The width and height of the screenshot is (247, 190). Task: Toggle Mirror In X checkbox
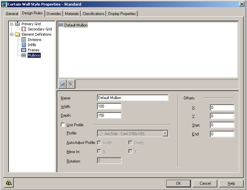99,151
